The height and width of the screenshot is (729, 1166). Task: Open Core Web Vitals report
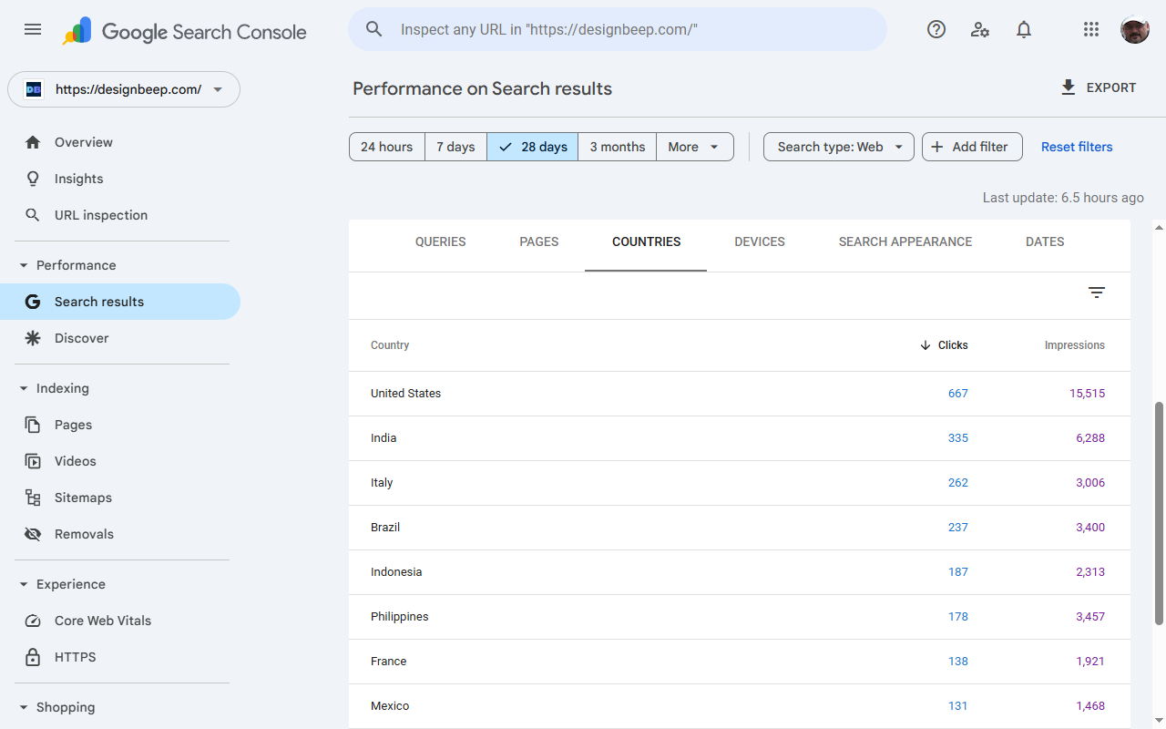(102, 621)
